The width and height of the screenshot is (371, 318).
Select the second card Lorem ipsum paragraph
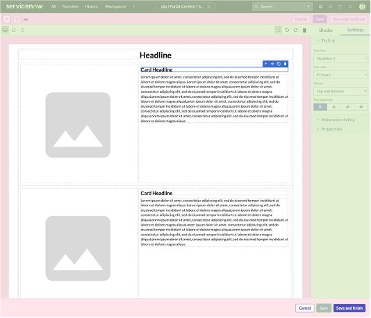[214, 222]
